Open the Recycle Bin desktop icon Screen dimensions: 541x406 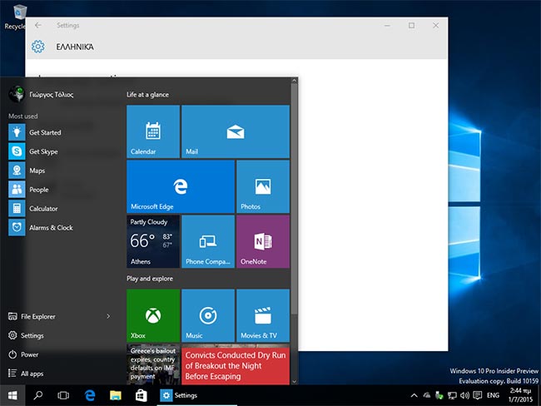15,17
